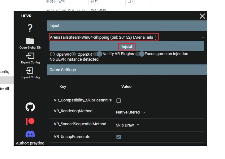Viewport: 225px width, 159px height.
Task: Open the Patreon link icon
Action: (x=30, y=121)
